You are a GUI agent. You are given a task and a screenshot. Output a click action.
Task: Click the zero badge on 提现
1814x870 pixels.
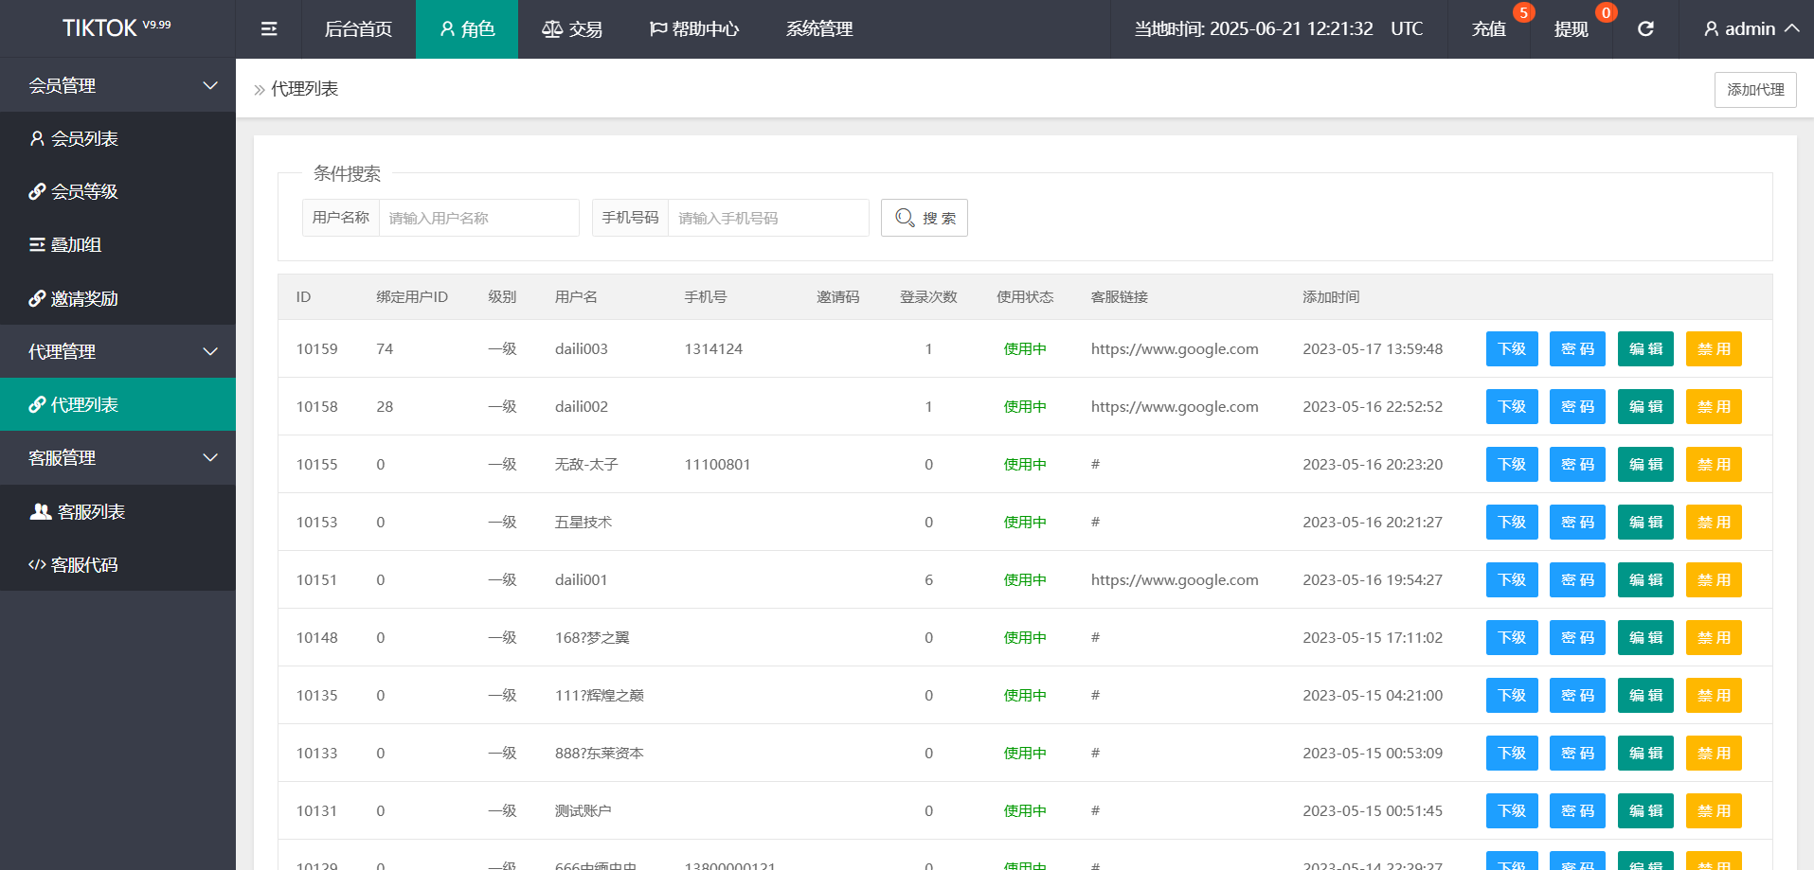click(x=1606, y=12)
